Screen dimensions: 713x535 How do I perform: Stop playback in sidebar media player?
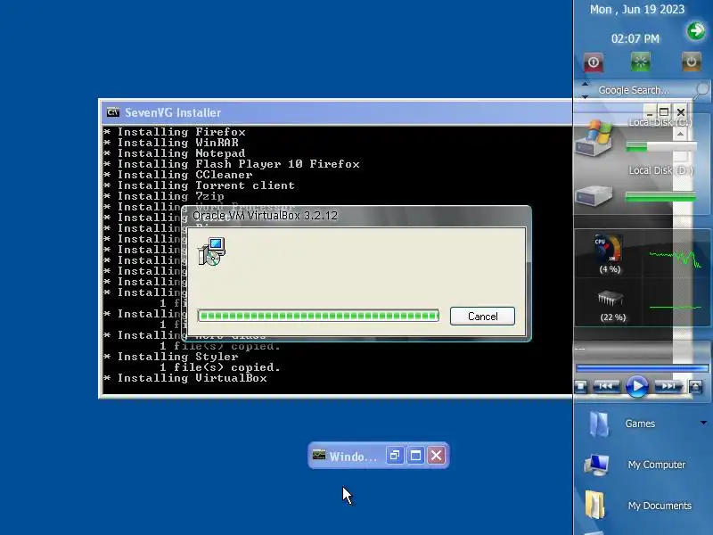pyautogui.click(x=580, y=387)
